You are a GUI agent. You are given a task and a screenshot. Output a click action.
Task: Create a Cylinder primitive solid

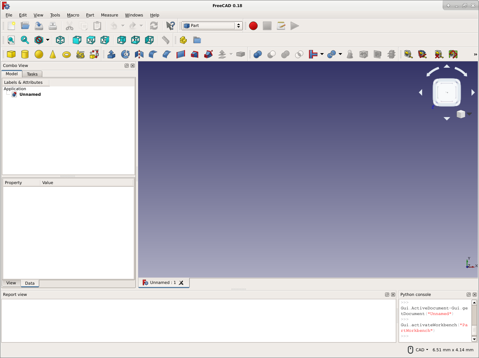[x=25, y=54]
